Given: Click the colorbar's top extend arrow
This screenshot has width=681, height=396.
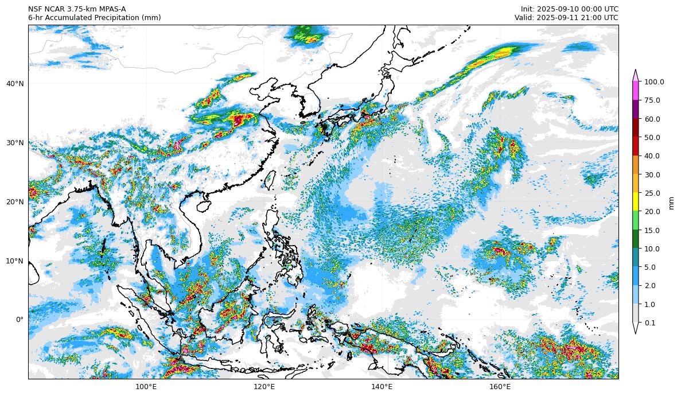Looking at the screenshot, I should point(636,75).
